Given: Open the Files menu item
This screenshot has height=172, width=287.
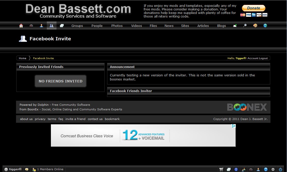Looking at the screenshot, I should [153, 26].
